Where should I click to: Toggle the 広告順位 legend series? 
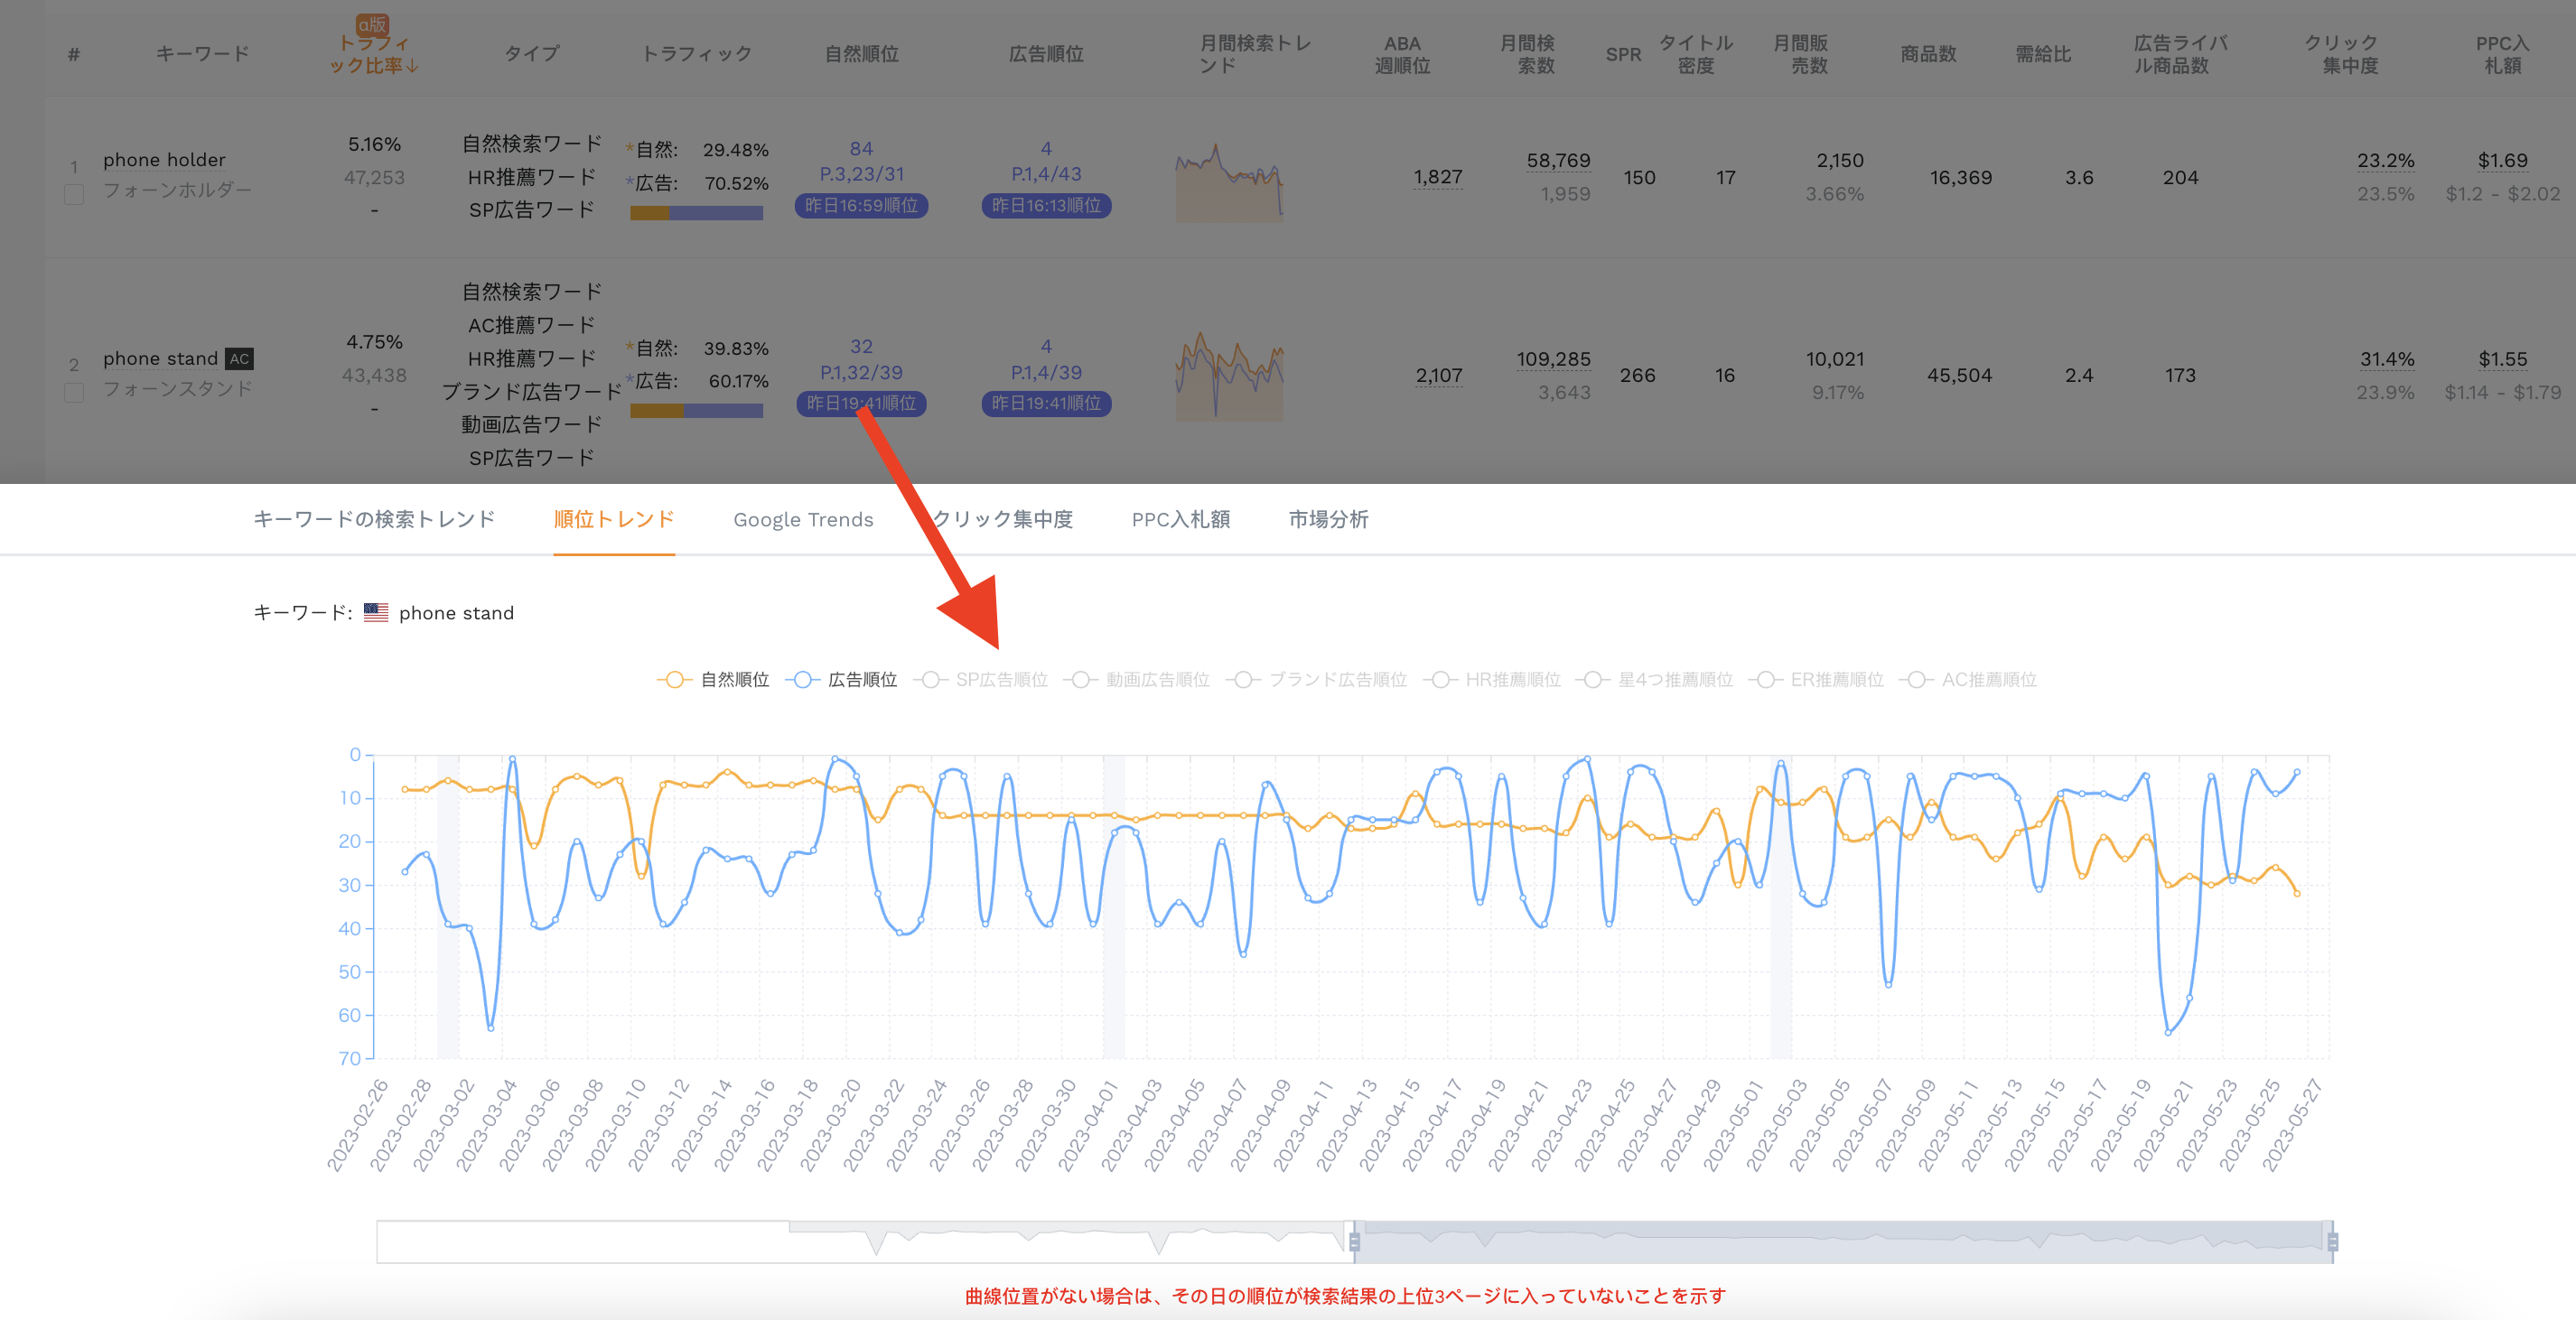coord(841,680)
